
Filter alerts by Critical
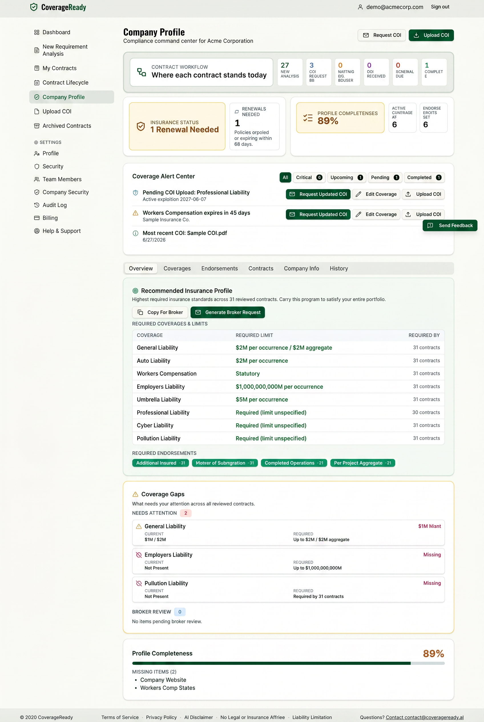pyautogui.click(x=309, y=178)
